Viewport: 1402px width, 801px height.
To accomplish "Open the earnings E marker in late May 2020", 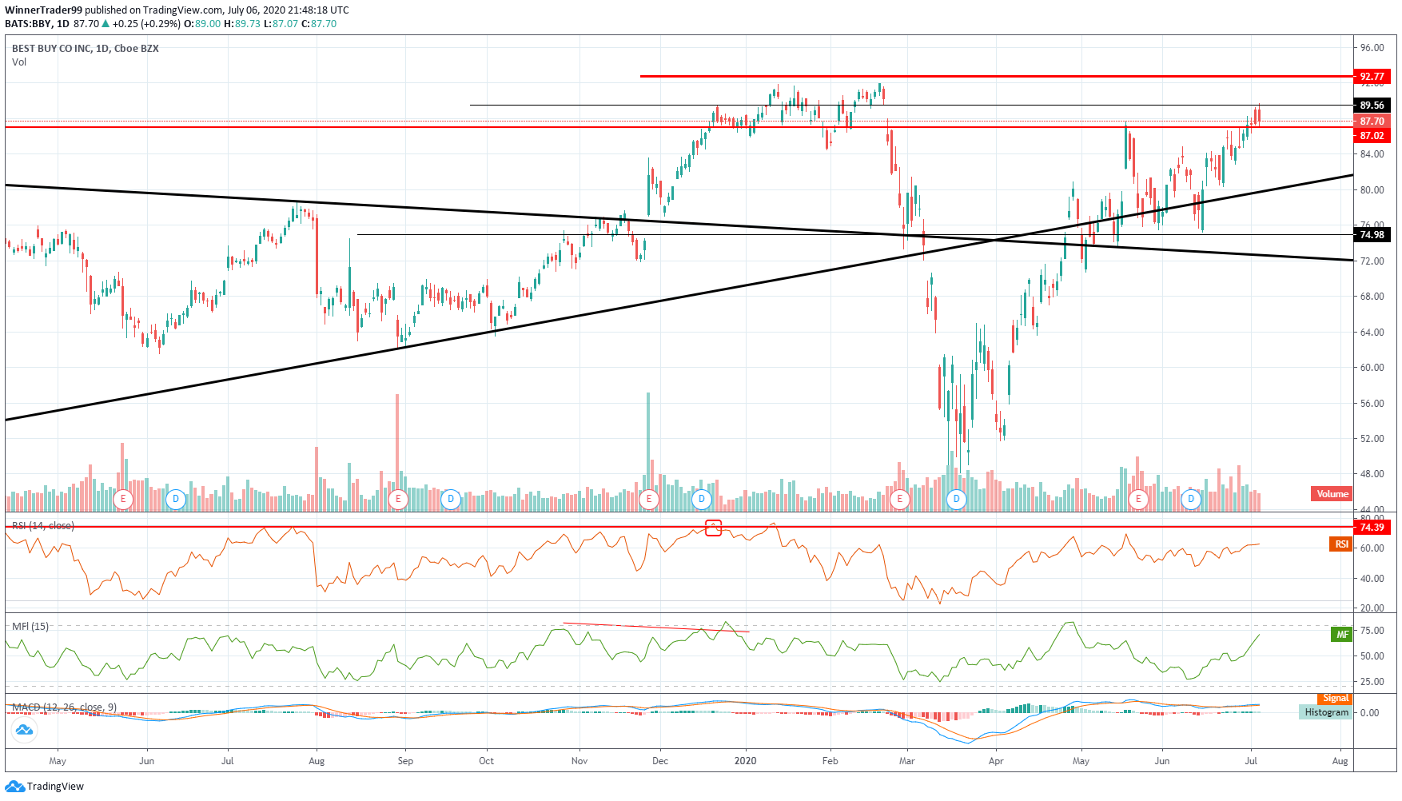I will click(1138, 500).
